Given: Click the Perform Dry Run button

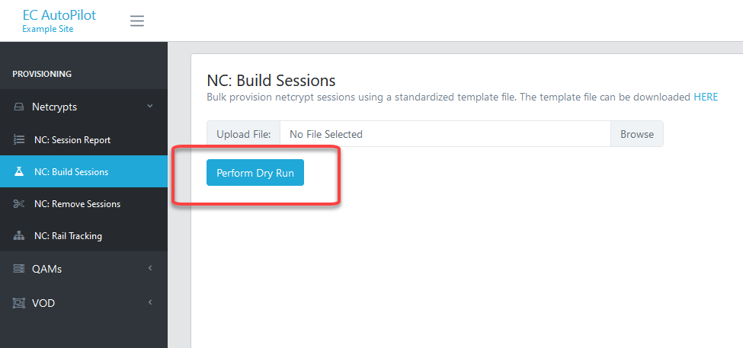Looking at the screenshot, I should tap(255, 173).
